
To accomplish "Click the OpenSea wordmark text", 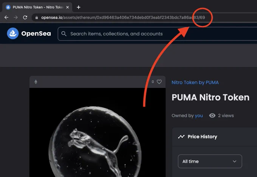I will point(36,34).
